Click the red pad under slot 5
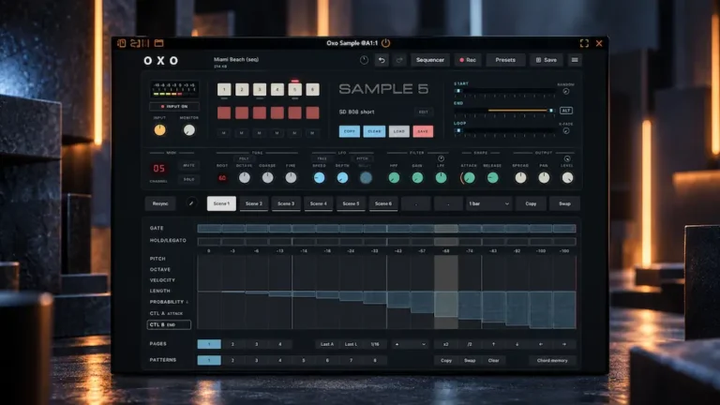720x405 pixels. click(294, 112)
